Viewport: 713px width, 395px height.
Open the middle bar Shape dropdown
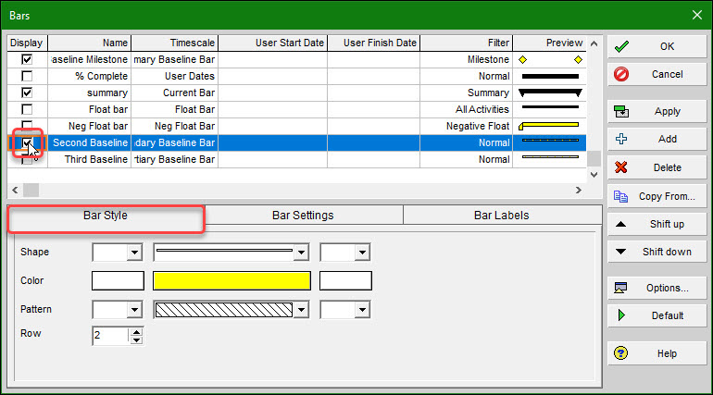(x=300, y=253)
